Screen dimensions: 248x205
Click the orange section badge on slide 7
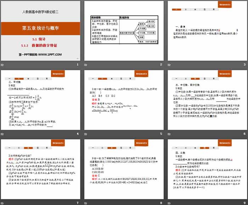pyautogui.click(x=58, y=143)
